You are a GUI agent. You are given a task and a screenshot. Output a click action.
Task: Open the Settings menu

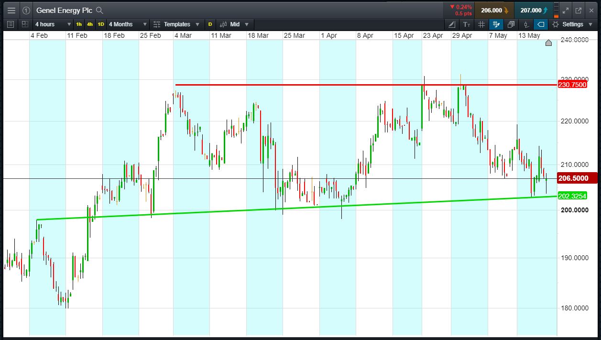tap(572, 24)
